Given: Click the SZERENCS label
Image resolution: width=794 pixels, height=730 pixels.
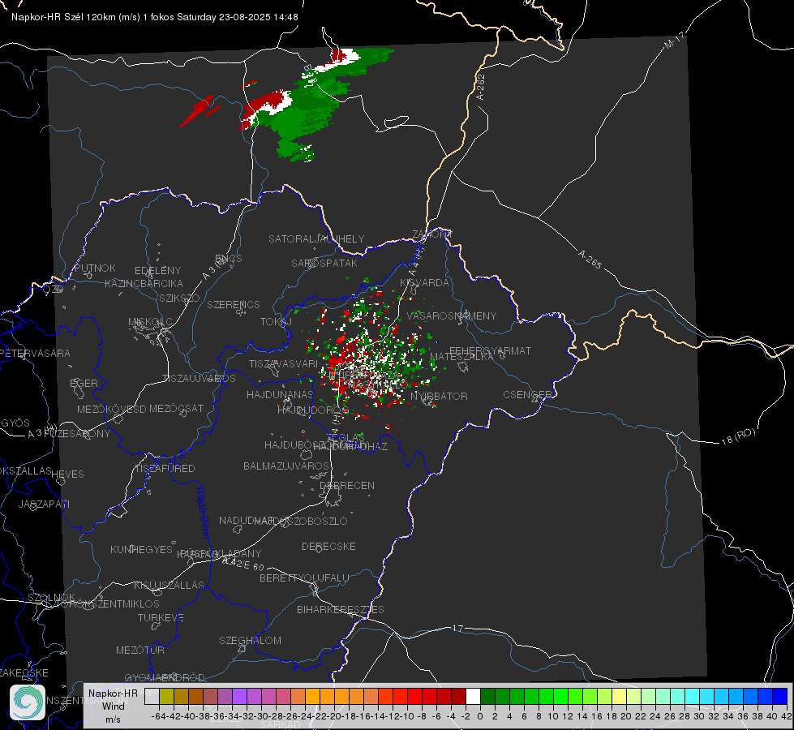Looking at the screenshot, I should [x=234, y=304].
